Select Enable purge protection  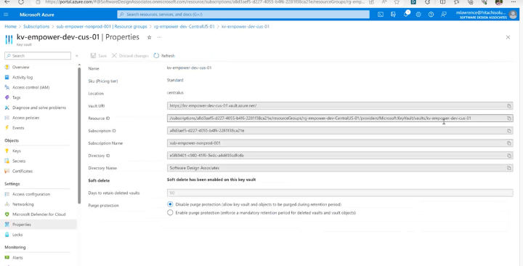pos(170,213)
